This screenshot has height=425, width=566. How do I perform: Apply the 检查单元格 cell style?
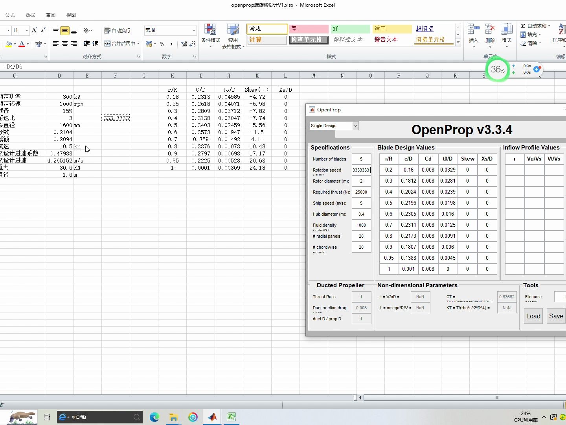[309, 40]
